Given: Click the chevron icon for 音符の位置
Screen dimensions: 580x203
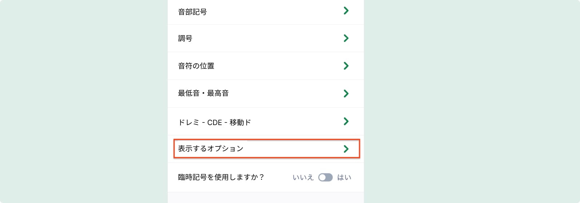Looking at the screenshot, I should point(346,66).
